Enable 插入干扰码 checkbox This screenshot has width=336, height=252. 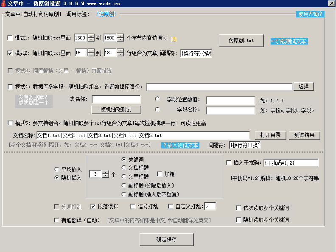[x=229, y=162]
